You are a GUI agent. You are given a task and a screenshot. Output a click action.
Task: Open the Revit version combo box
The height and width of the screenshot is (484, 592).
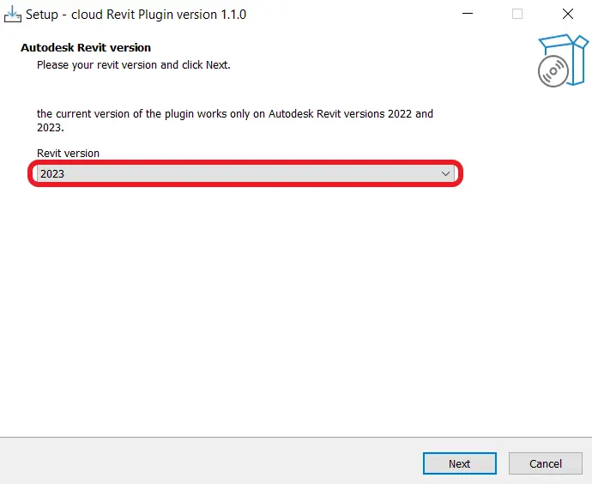pyautogui.click(x=245, y=173)
